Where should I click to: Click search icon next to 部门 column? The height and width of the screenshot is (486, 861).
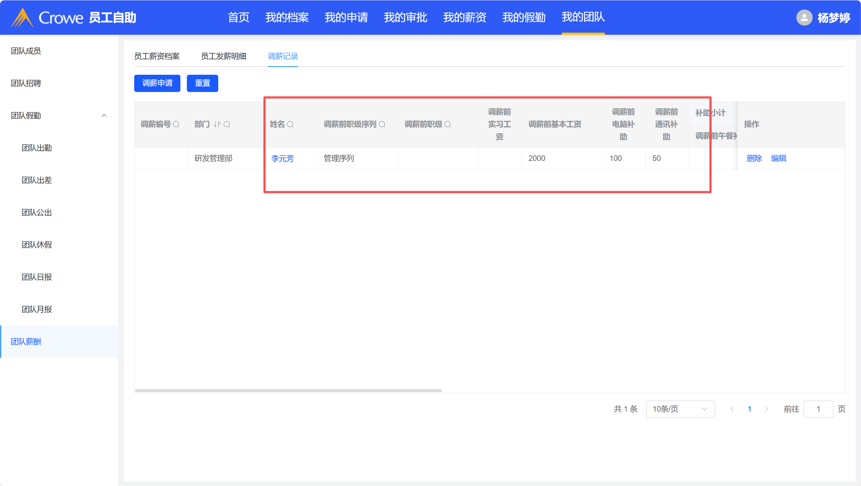227,124
